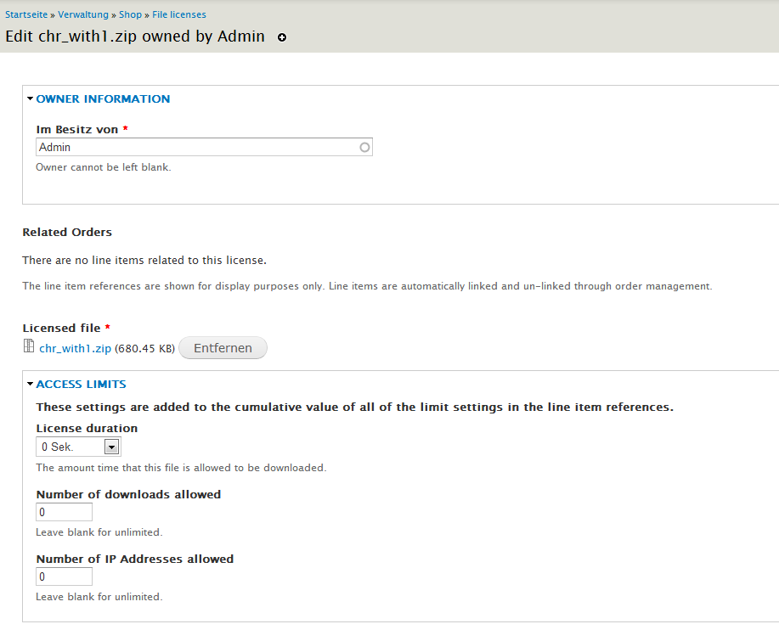Viewport: 779px width, 641px height.
Task: Click the add-to-shortcuts plus icon beside title
Action: (282, 37)
